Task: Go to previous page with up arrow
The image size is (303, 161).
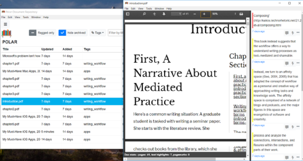Action: (154, 14)
